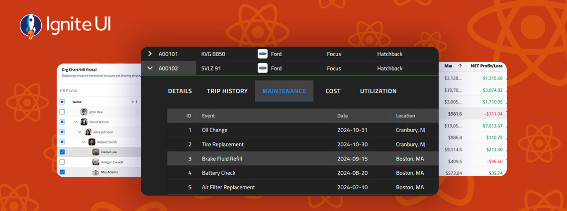Click the -$311.04 loss value cell
The height and width of the screenshot is (211, 567).
[492, 114]
